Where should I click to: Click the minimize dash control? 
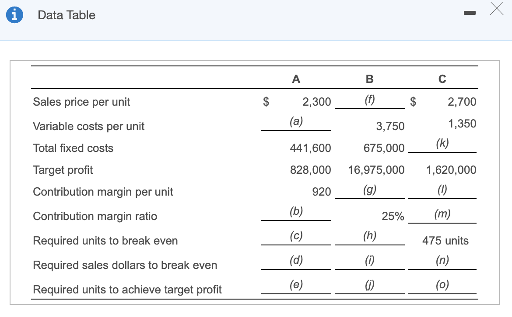(x=470, y=13)
